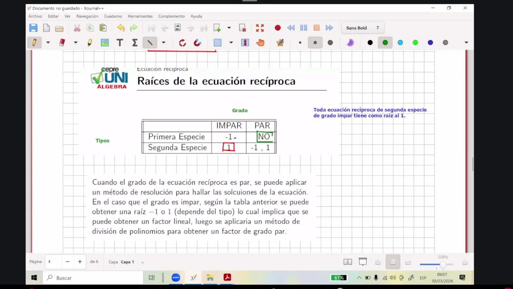Viewport: 513px width, 289px height.
Task: Increase page number with the plus button
Action: (x=80, y=262)
